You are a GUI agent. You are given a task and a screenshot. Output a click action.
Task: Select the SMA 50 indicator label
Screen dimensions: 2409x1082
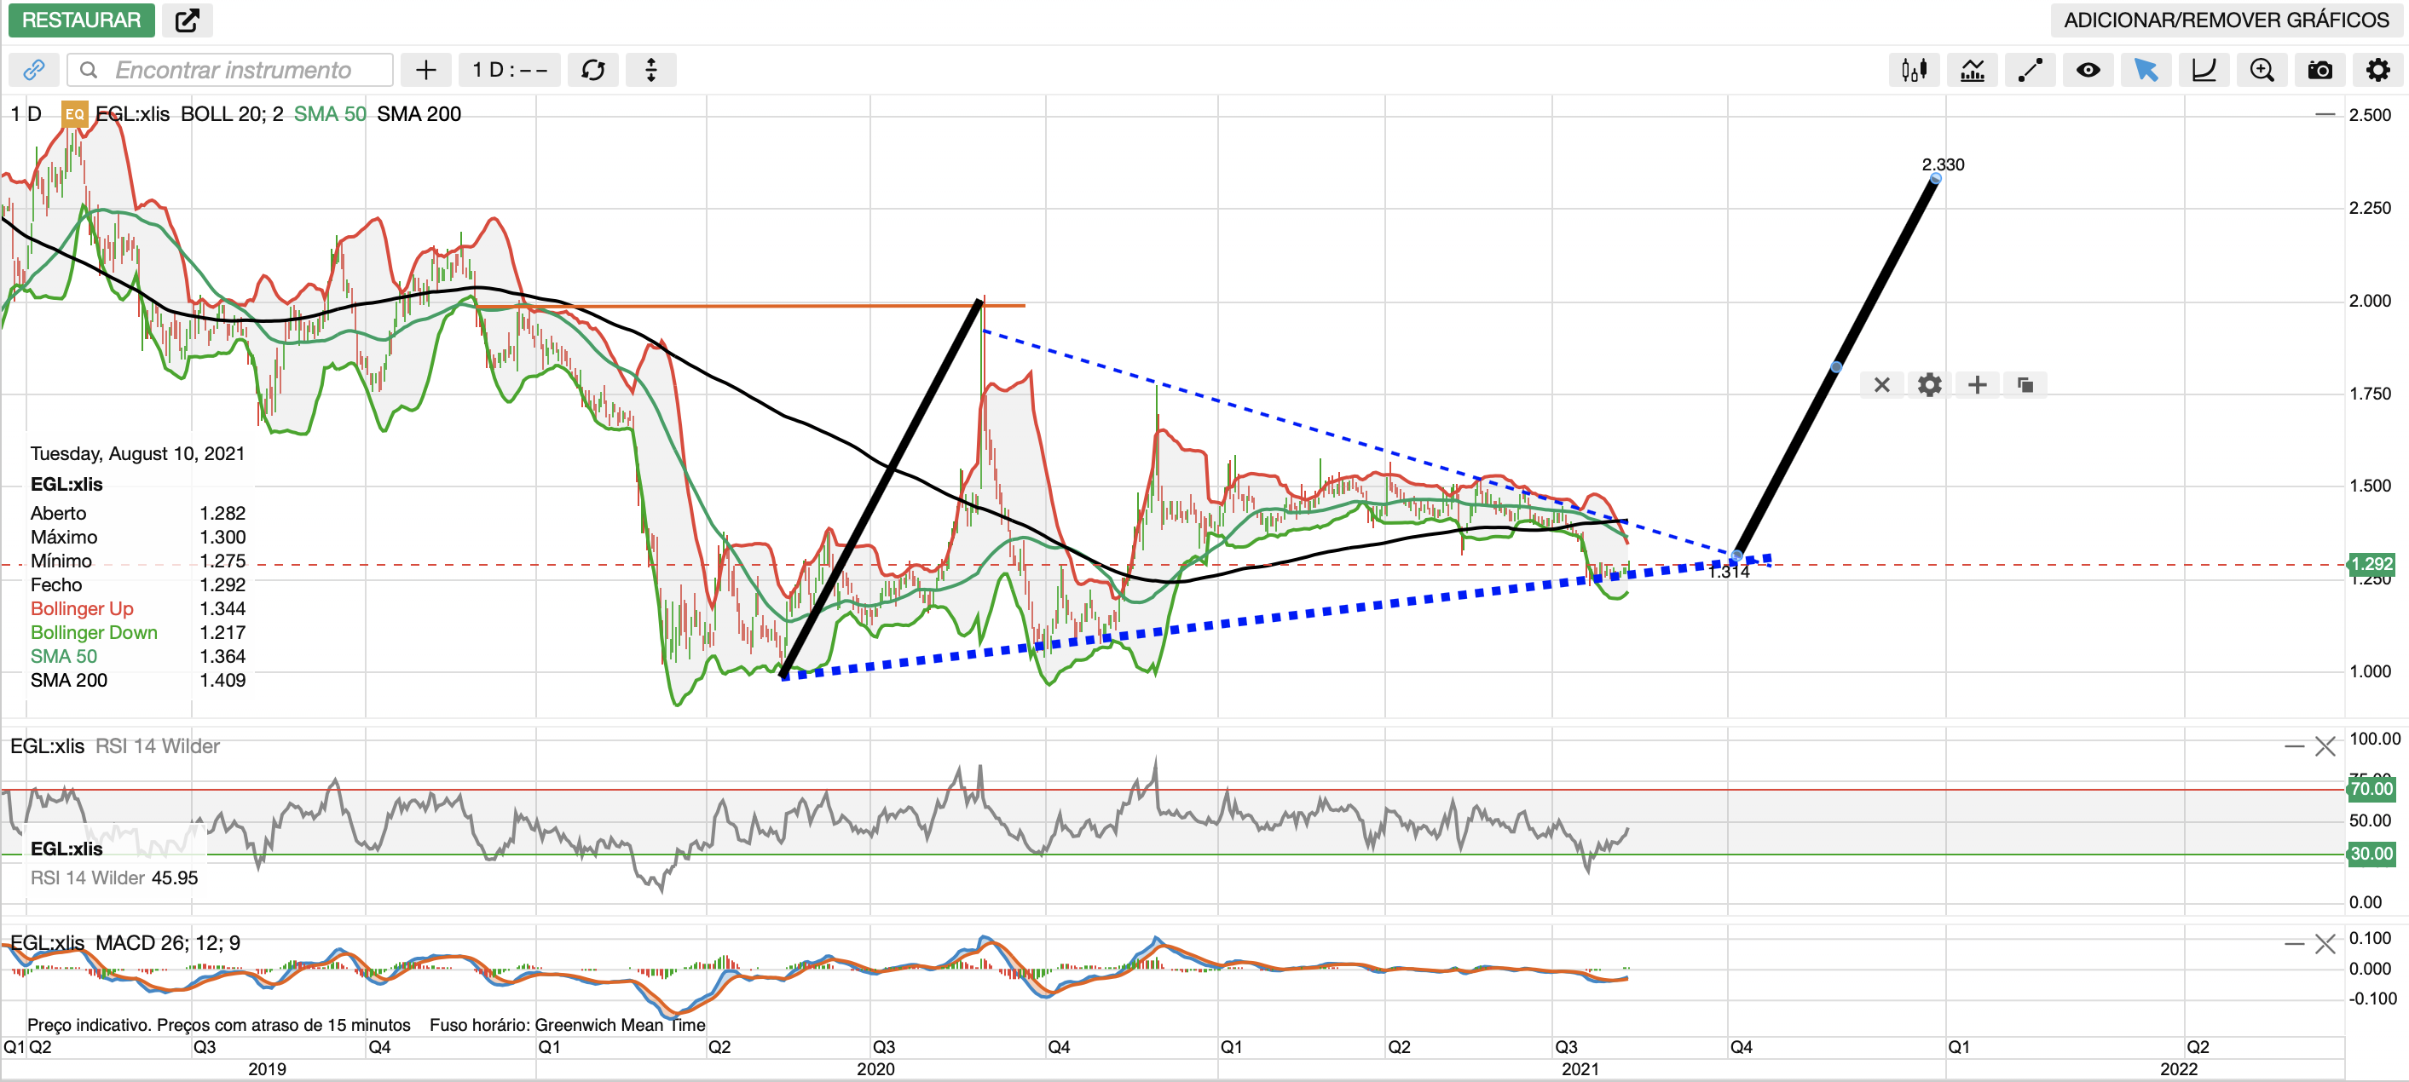click(x=329, y=114)
